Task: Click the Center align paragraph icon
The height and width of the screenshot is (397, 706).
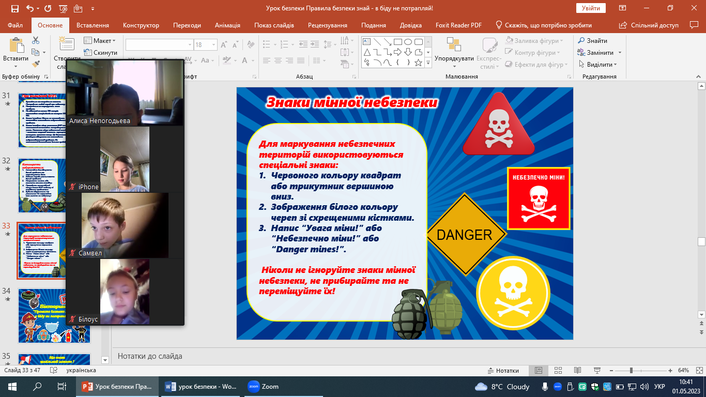Action: pyautogui.click(x=279, y=60)
